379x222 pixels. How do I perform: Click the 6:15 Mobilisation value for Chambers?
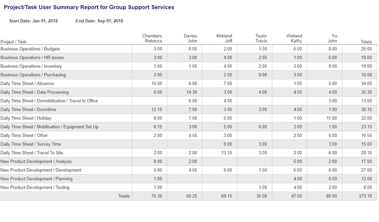point(158,127)
